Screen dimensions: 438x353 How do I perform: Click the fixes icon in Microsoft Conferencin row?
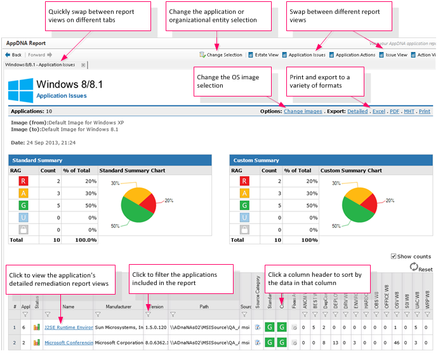[x=294, y=342]
